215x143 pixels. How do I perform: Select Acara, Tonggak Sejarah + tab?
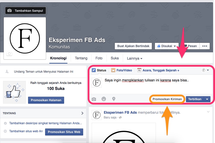click(158, 70)
